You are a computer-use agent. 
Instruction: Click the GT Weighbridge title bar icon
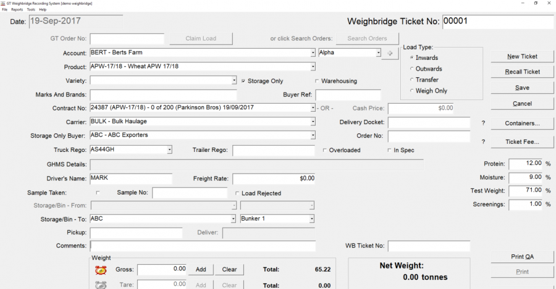coord(4,3)
